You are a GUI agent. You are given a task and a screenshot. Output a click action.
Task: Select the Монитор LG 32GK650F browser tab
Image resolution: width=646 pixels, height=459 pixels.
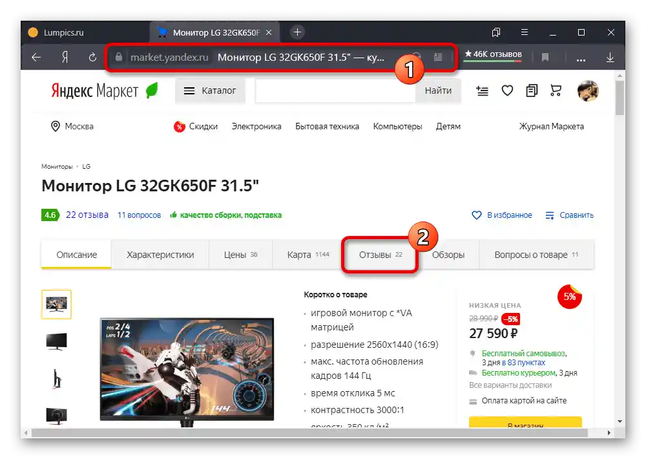pos(214,32)
